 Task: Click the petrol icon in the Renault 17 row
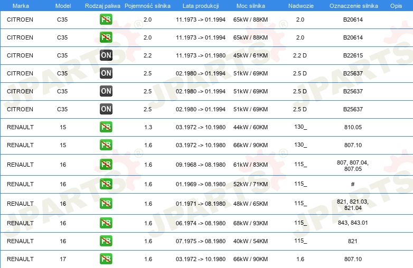pyautogui.click(x=106, y=259)
